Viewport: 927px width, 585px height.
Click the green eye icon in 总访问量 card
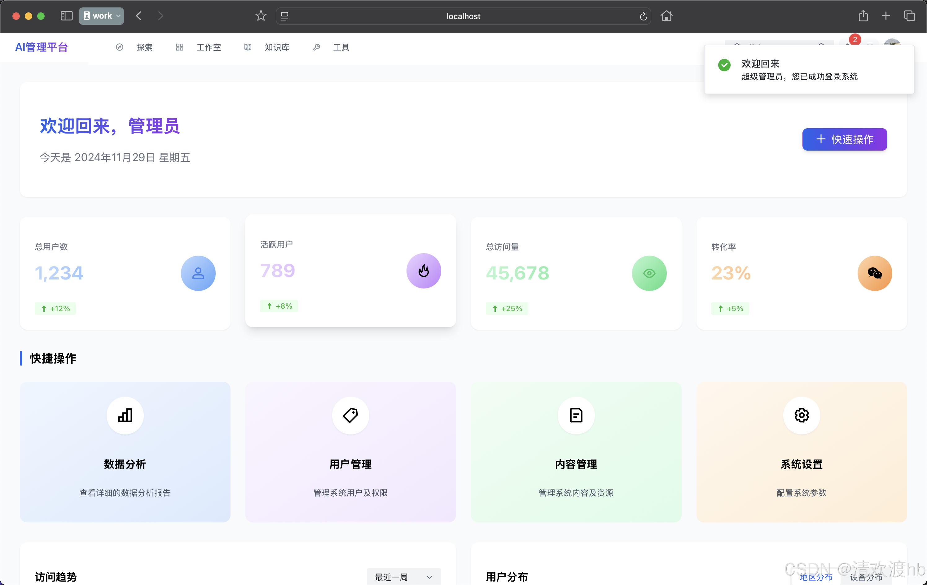coord(649,273)
